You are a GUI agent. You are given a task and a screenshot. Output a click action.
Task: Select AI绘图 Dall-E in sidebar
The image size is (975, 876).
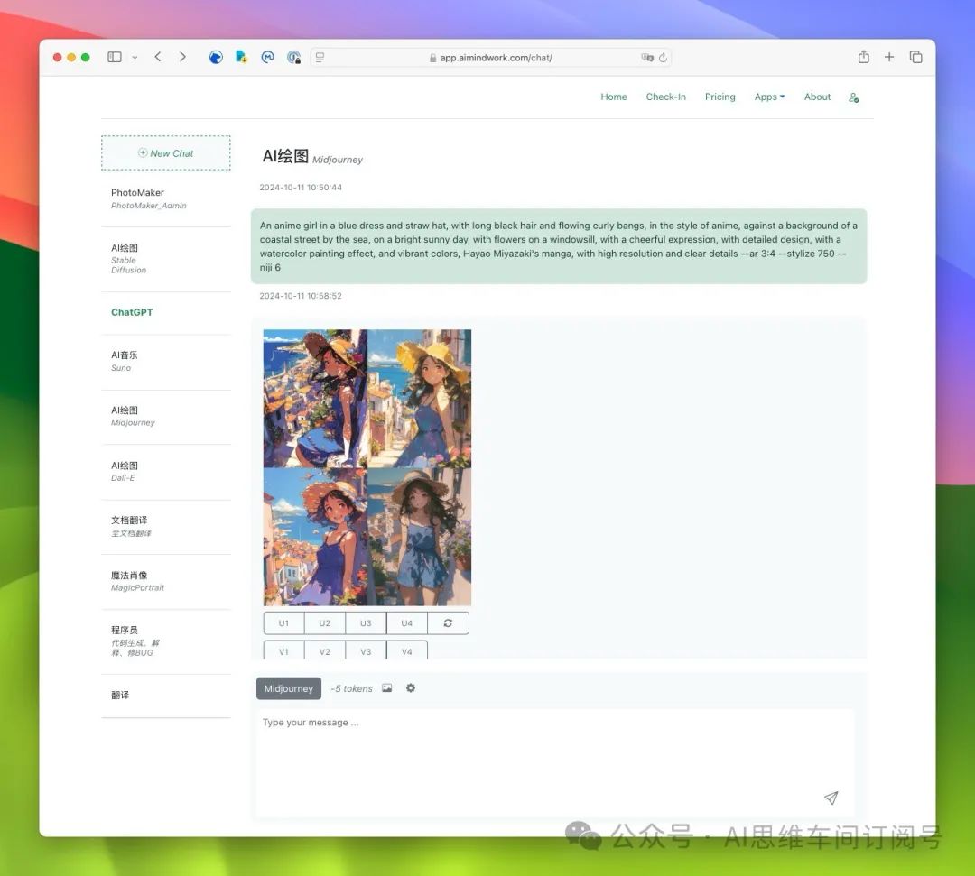[x=166, y=472]
